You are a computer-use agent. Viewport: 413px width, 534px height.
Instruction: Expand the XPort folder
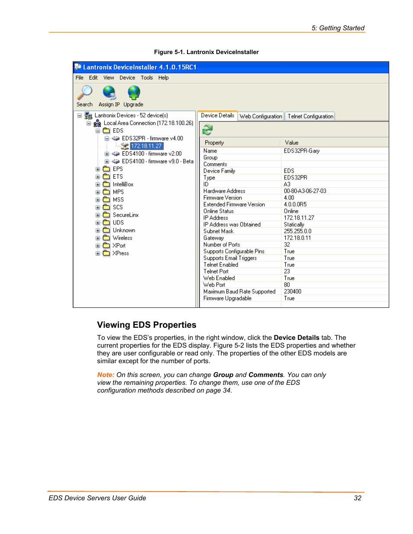98,246
